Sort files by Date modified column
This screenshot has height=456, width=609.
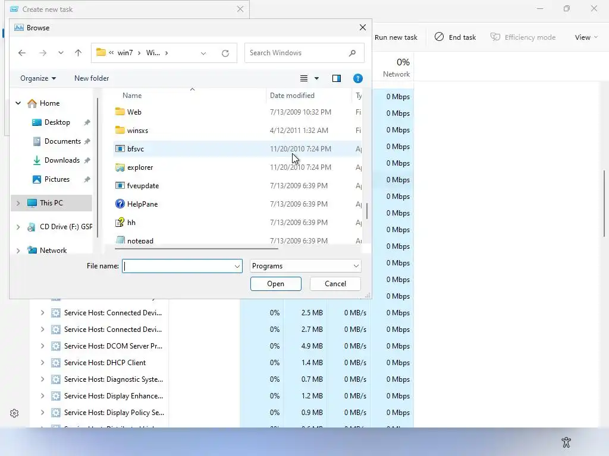(x=292, y=96)
